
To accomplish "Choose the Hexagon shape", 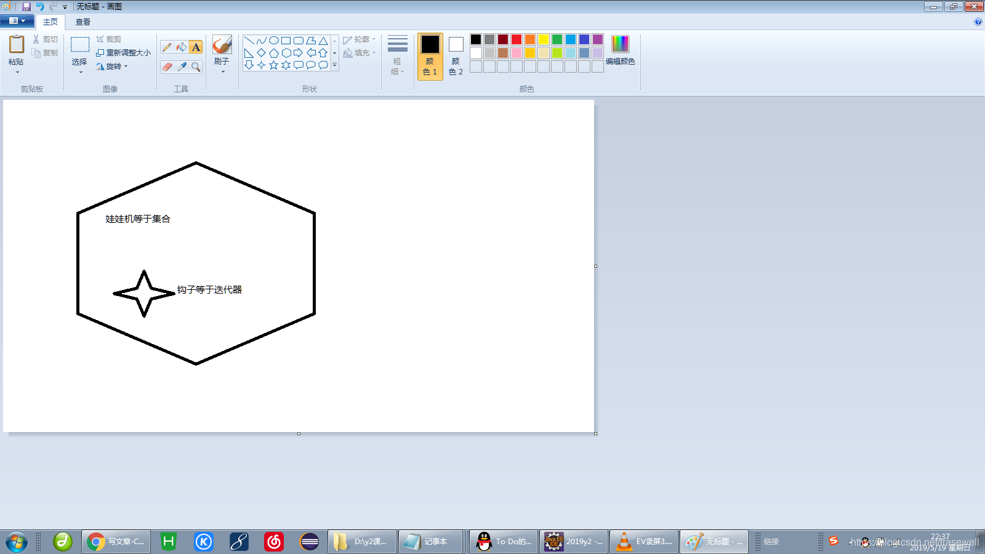I will (286, 53).
